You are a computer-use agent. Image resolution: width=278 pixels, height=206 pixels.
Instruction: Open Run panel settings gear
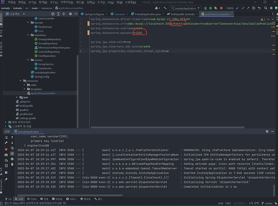point(267,132)
